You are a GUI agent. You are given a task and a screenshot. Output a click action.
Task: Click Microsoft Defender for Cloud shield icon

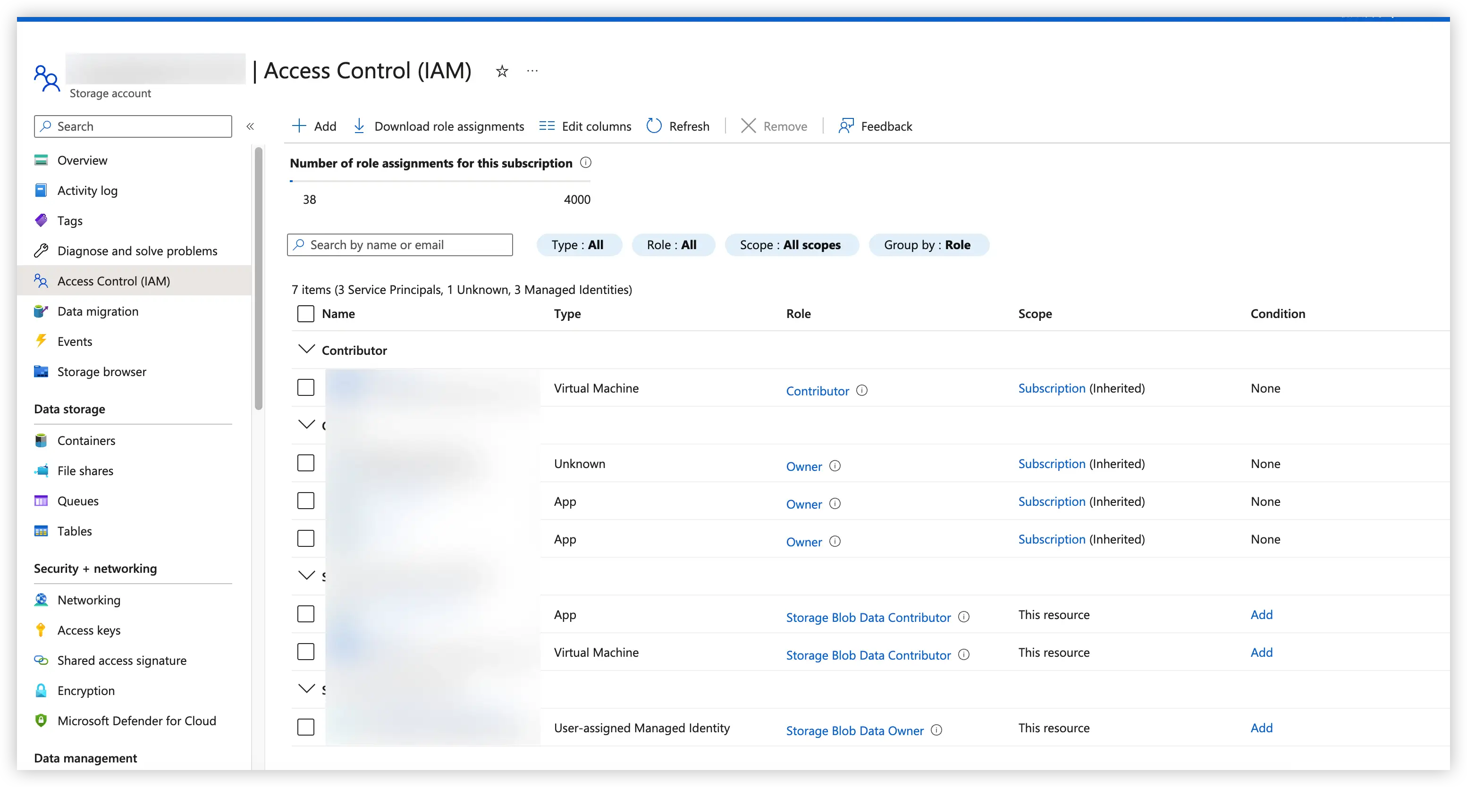41,721
